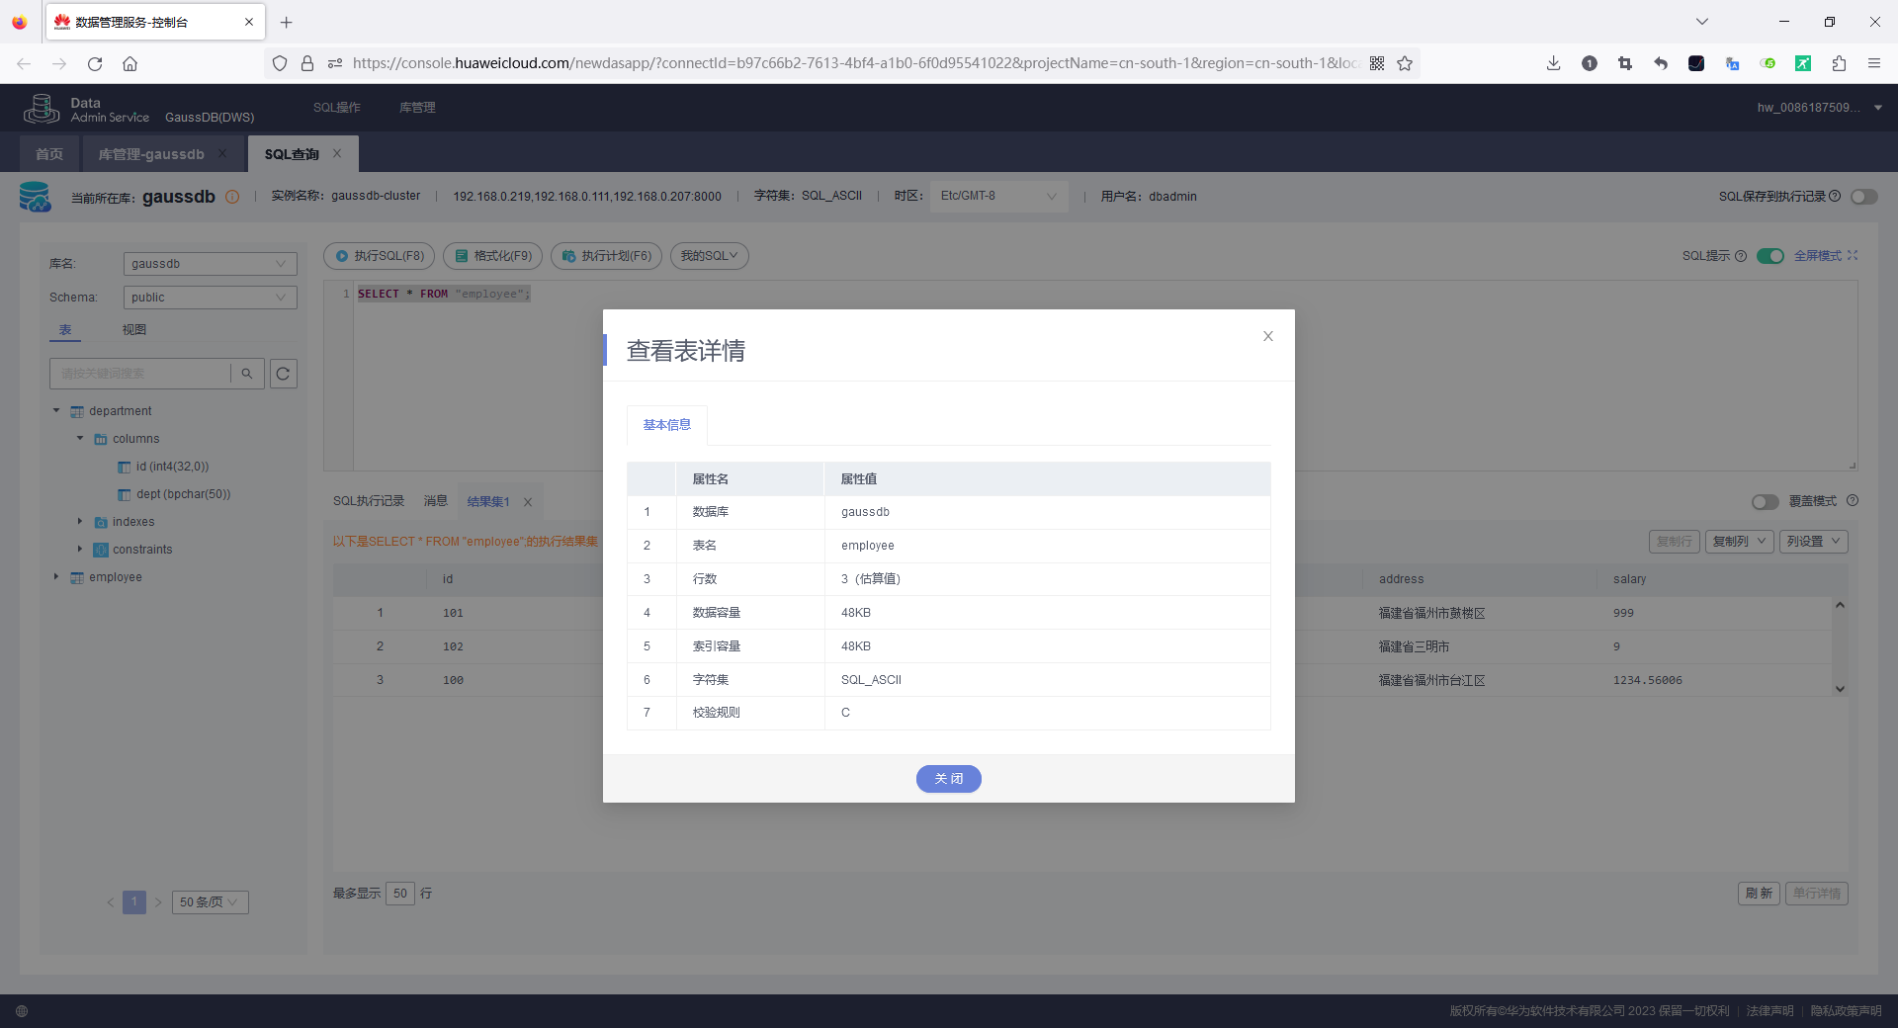Viewport: 1898px width, 1028px height.
Task: Select the dept (bpchar(50)) column
Action: pos(183,494)
